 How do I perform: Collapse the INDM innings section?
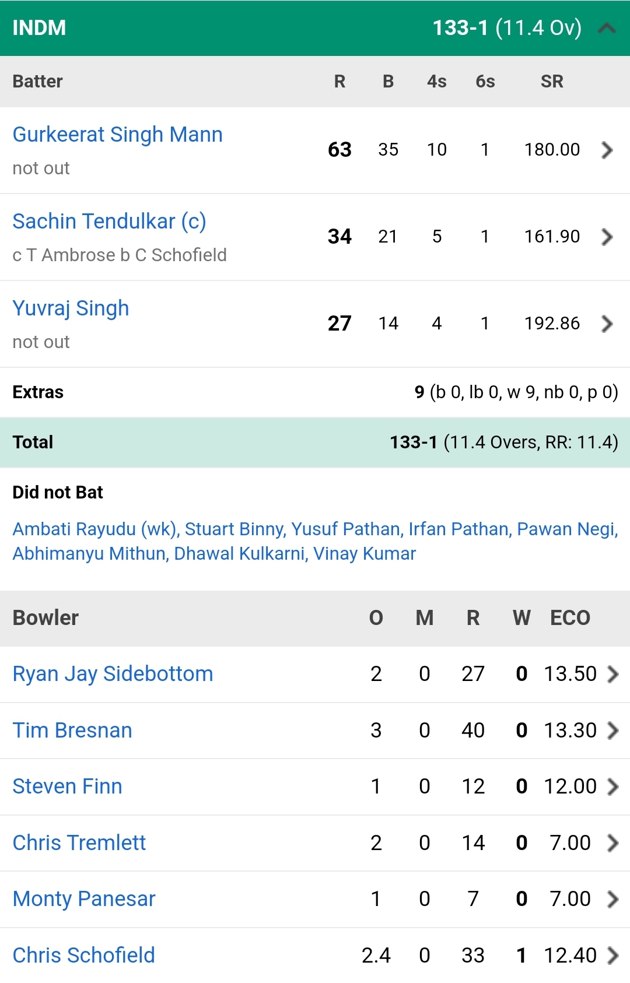click(x=607, y=28)
